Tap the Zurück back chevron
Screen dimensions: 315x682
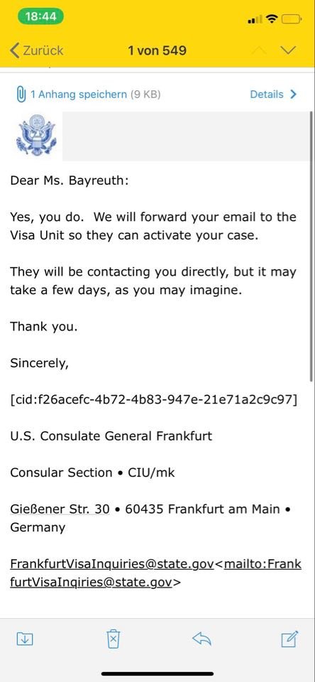15,50
